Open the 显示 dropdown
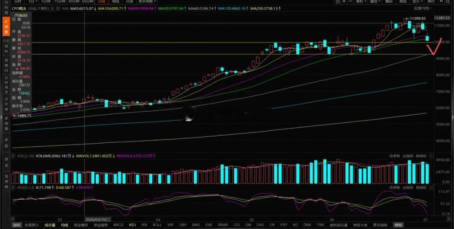Image resolution: width=454 pixels, height=229 pixels. coord(418,2)
